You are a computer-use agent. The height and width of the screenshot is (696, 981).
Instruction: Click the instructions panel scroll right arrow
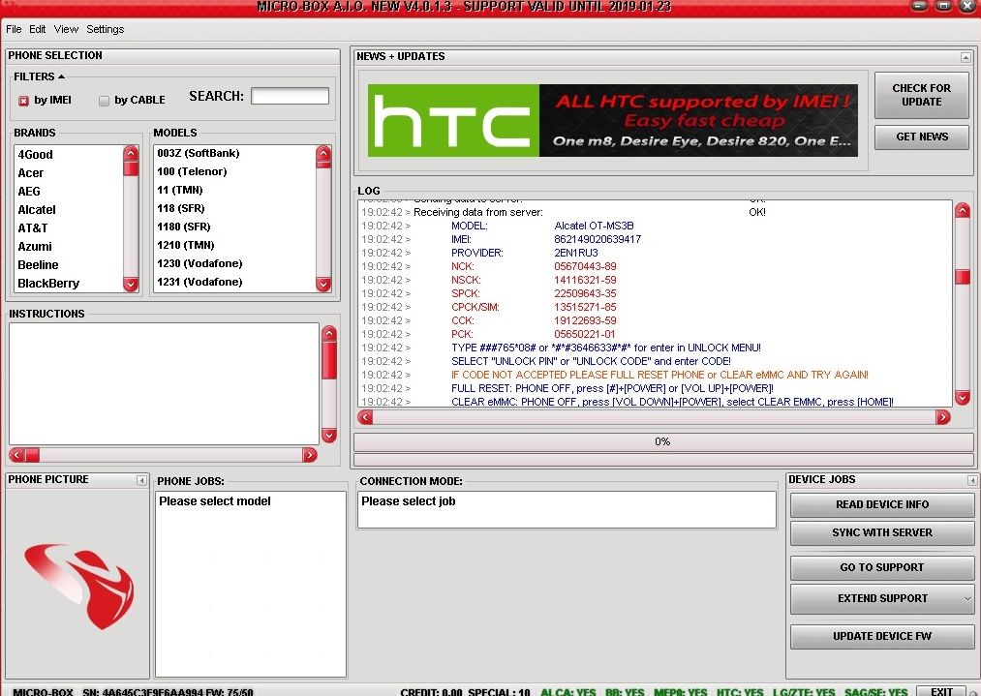pyautogui.click(x=309, y=455)
